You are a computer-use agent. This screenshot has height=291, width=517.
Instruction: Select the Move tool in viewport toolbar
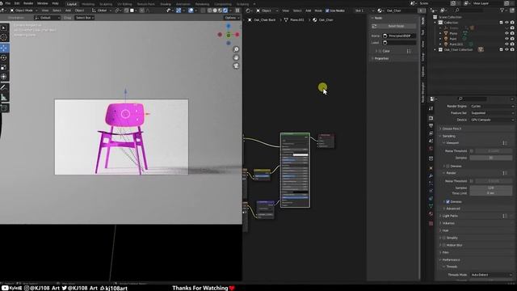[x=3, y=48]
